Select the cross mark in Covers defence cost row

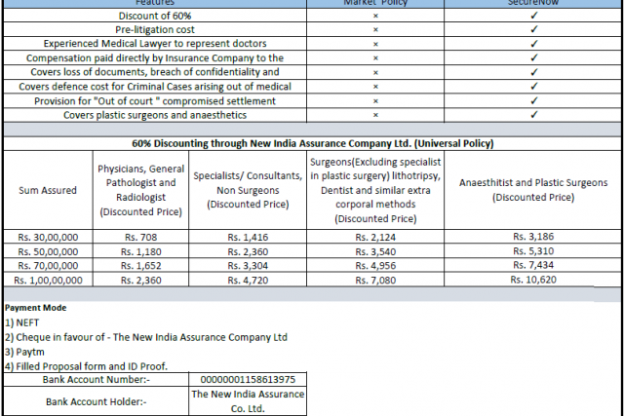(375, 87)
